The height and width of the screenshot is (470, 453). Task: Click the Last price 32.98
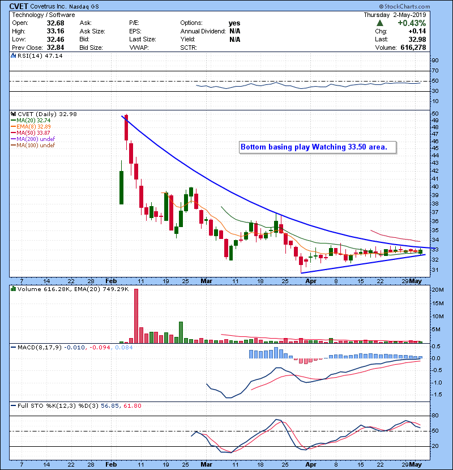[x=417, y=39]
